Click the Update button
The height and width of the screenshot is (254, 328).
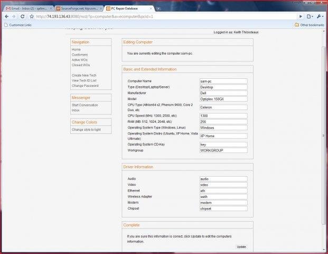(241, 247)
